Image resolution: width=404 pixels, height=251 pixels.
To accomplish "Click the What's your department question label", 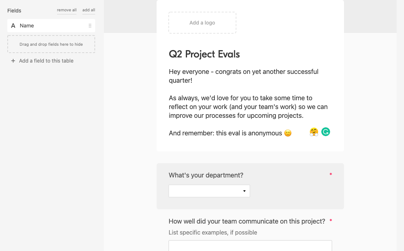I will [206, 175].
